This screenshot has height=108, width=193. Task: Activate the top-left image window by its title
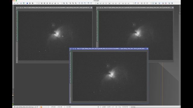point(57,7)
